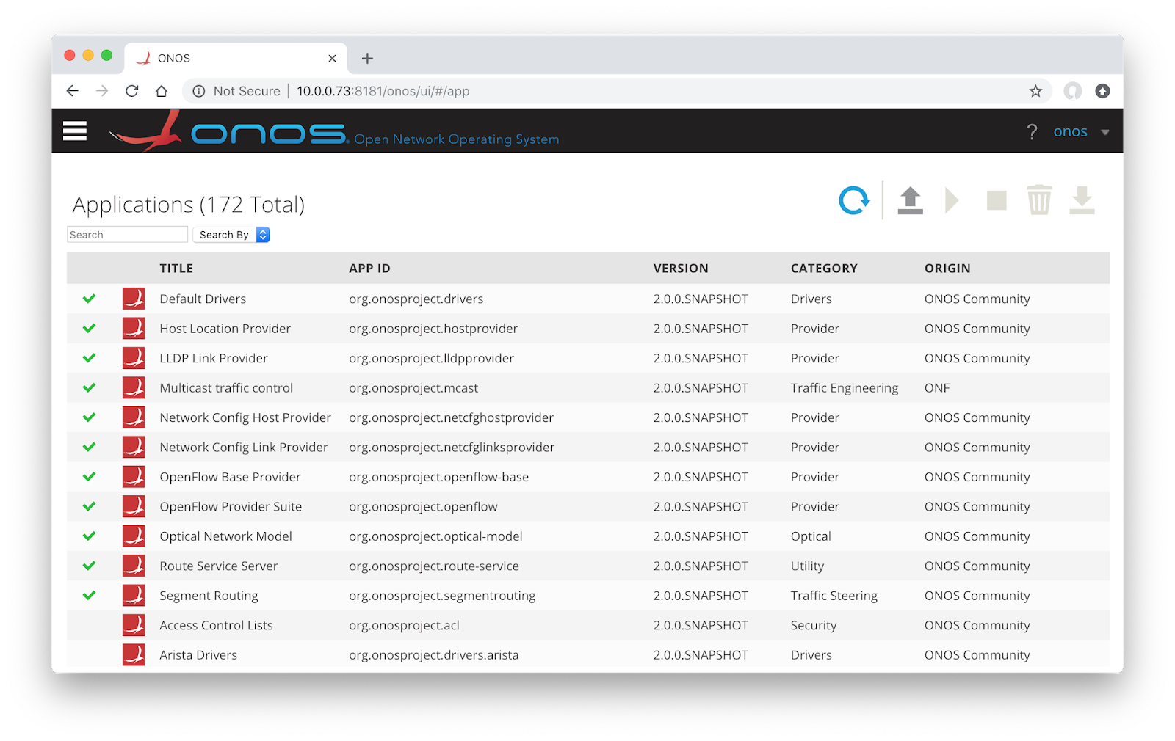This screenshot has width=1175, height=741.
Task: Click the Access Control Lists app icon
Action: (x=134, y=625)
